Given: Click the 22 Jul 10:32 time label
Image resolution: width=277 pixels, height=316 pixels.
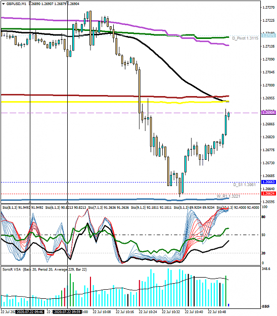Looking at the screenshot, I should click(x=171, y=312).
